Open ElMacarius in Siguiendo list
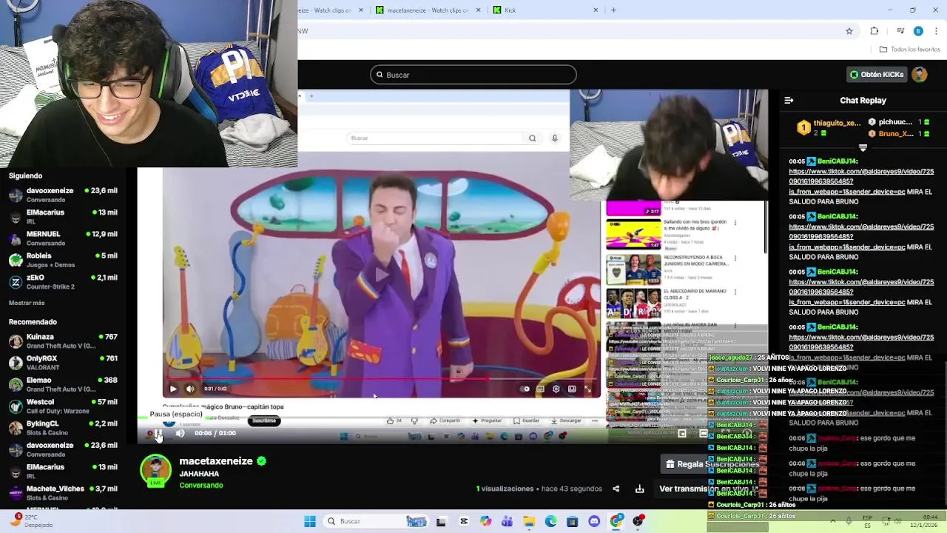This screenshot has height=533, width=947. 63,216
